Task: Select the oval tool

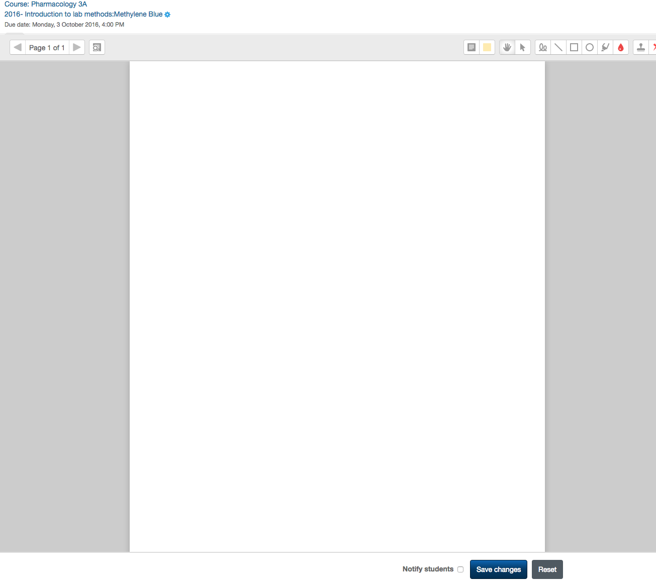Action: coord(590,47)
